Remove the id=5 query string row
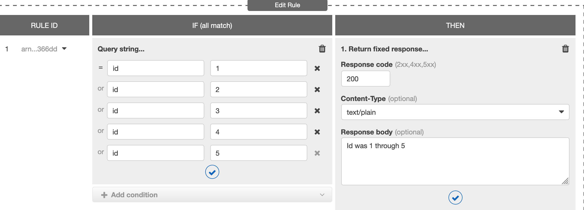Screen dimensions: 584x210 coord(317,153)
